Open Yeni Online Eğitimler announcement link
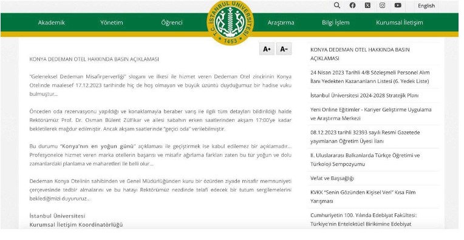464x240 pixels. pyautogui.click(x=371, y=114)
